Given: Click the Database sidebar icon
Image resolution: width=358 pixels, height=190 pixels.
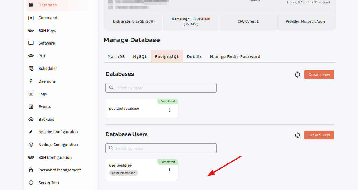Looking at the screenshot, I should [x=31, y=5].
